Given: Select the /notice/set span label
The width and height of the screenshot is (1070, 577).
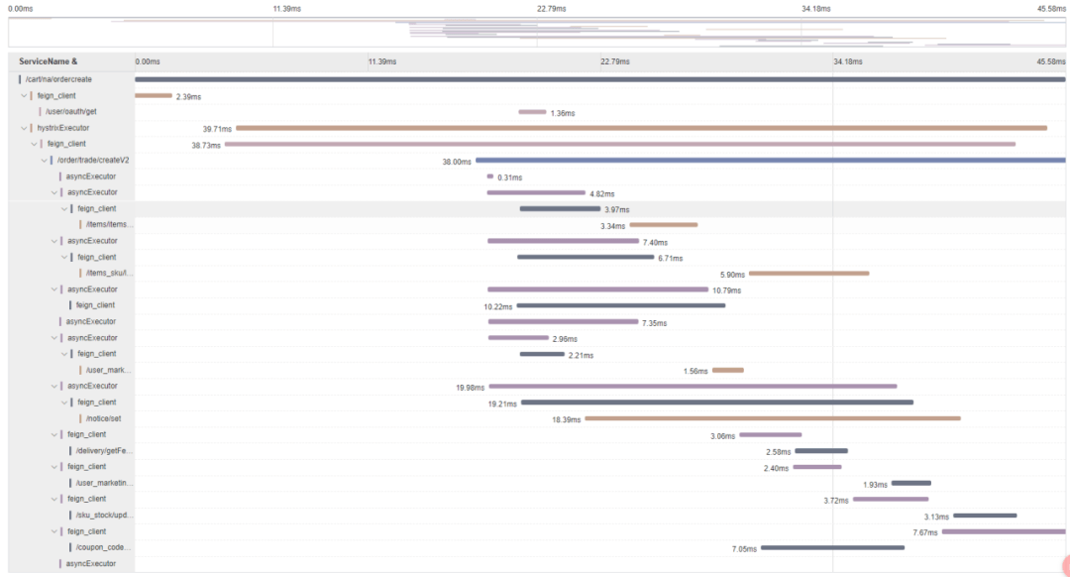Looking at the screenshot, I should (x=104, y=418).
